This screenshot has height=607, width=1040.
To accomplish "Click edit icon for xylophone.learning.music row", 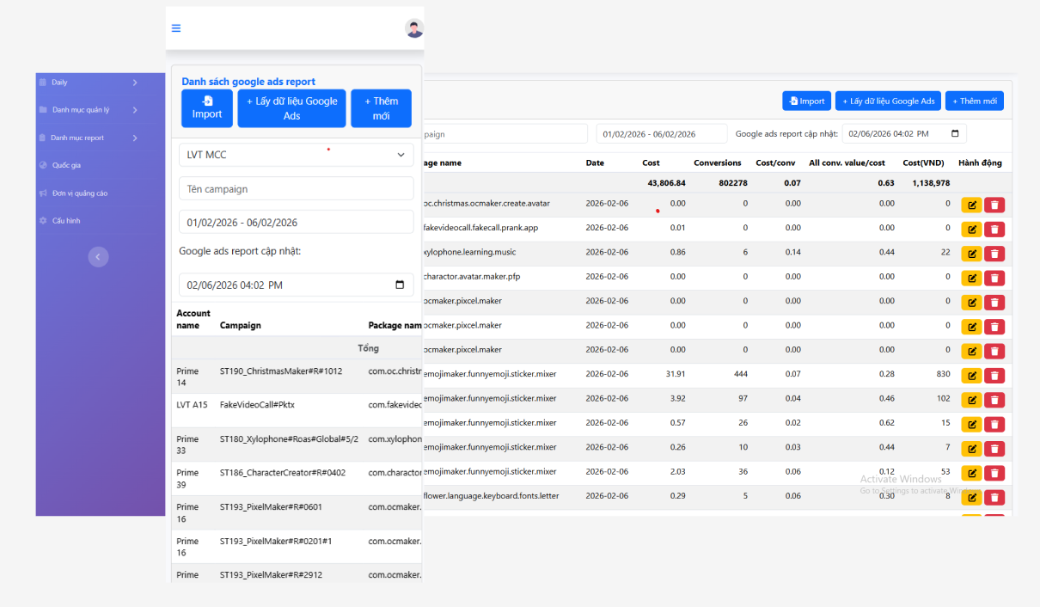I will click(971, 254).
